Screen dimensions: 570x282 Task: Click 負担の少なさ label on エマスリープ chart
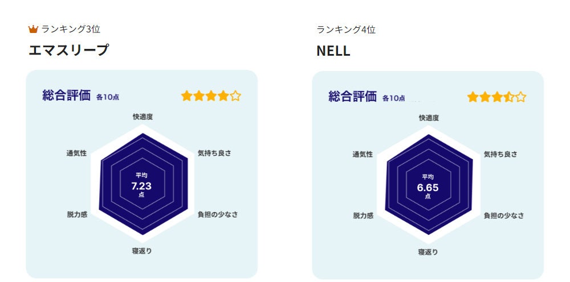coord(218,214)
